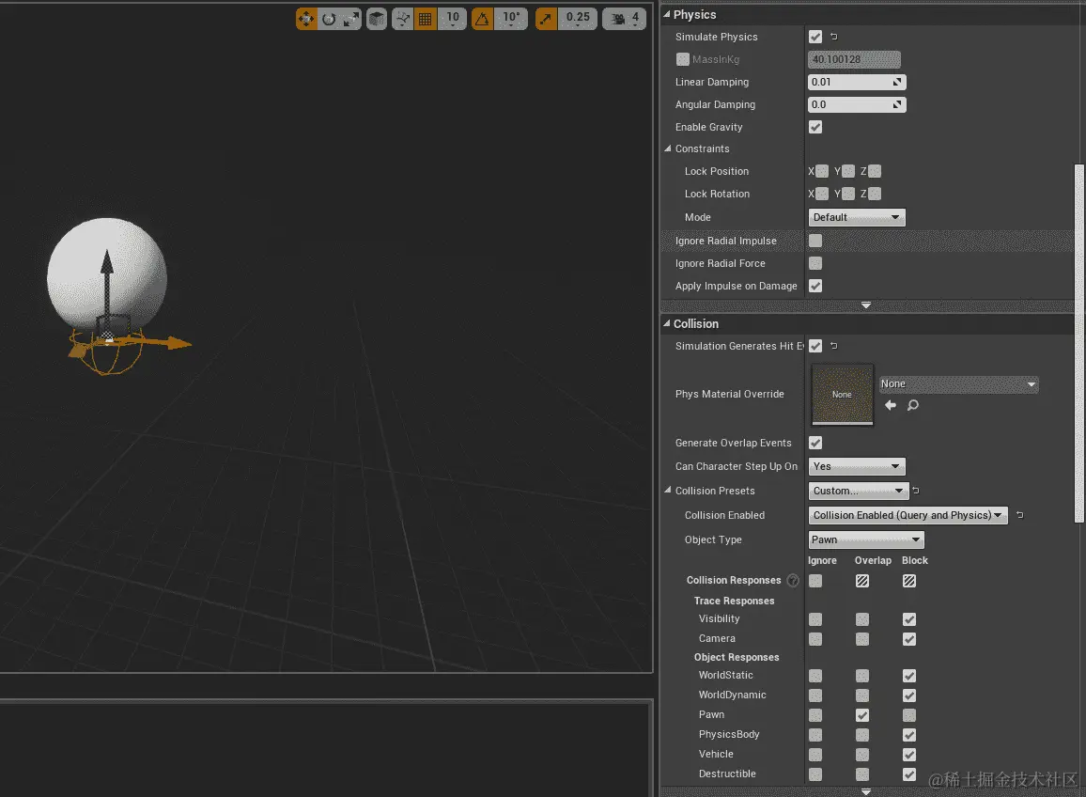Toggle Generate Overlap Events checkbox
The height and width of the screenshot is (797, 1086).
[815, 443]
